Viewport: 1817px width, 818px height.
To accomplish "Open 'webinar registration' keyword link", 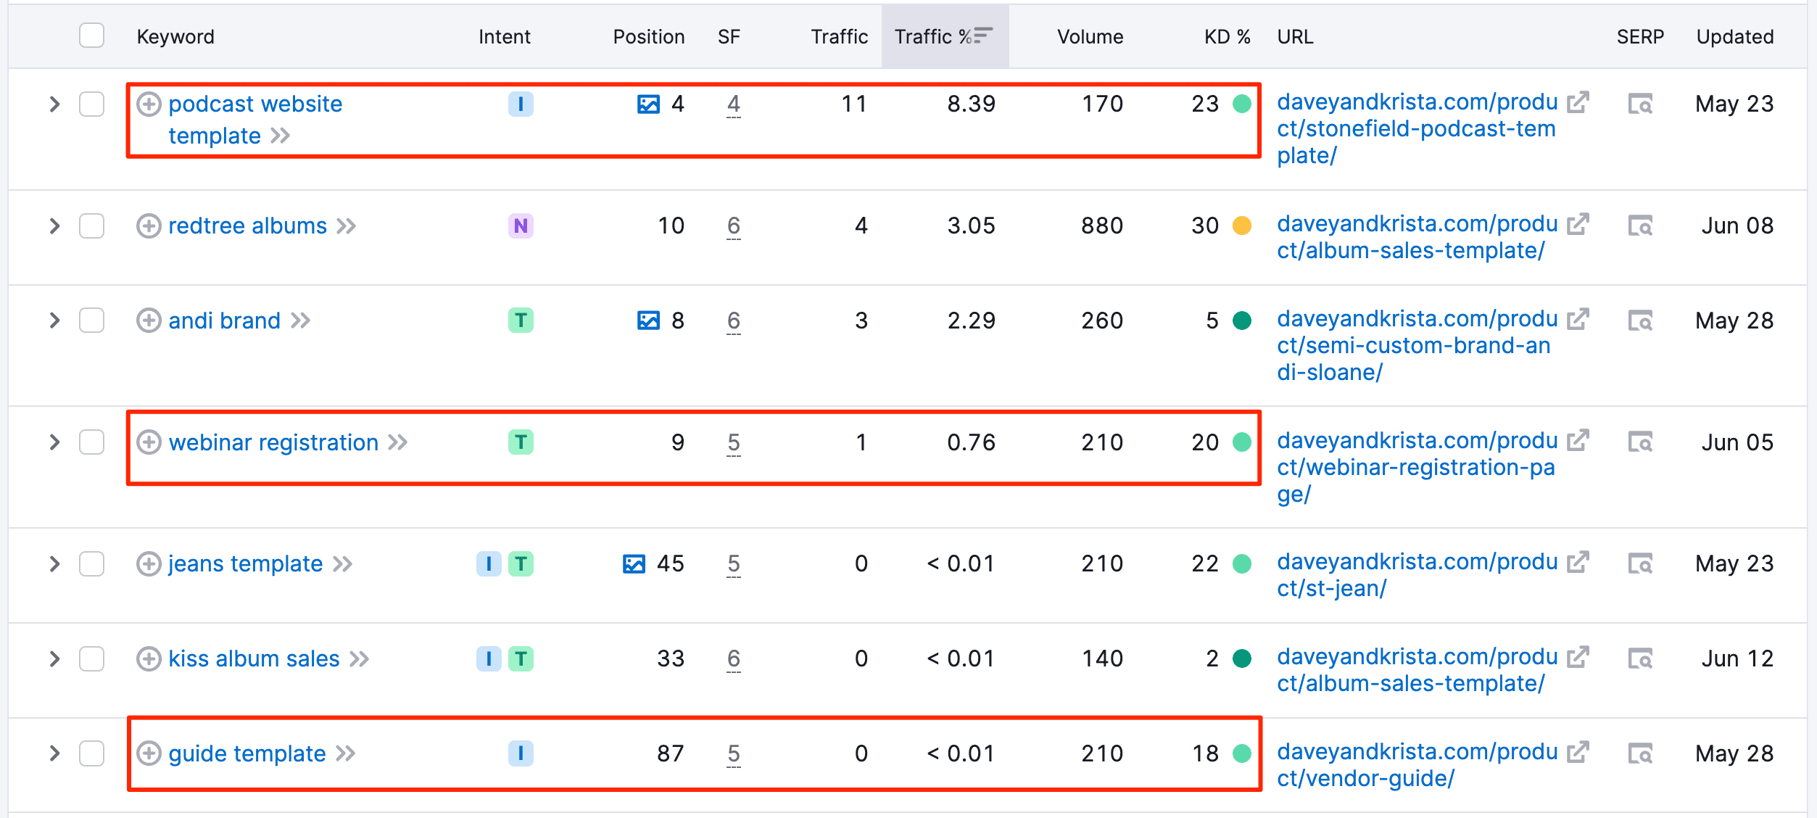I will (274, 442).
